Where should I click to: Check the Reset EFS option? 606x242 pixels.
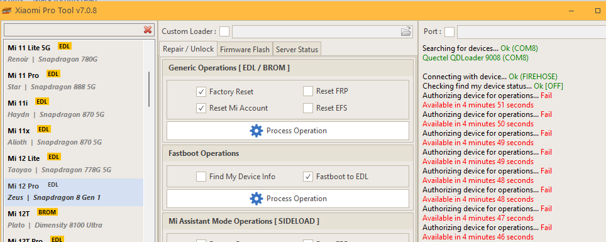[308, 108]
